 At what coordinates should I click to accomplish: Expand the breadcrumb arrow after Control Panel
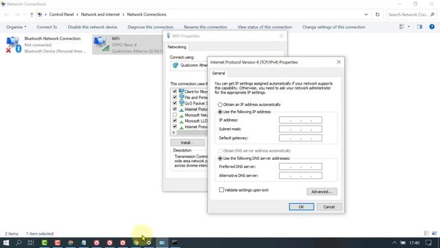click(x=77, y=14)
